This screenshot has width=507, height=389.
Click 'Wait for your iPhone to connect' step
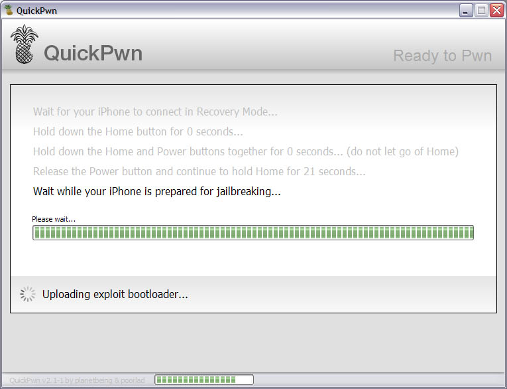pyautogui.click(x=155, y=112)
